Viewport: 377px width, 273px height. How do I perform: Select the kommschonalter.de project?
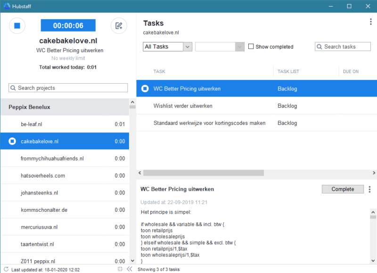tap(65, 210)
